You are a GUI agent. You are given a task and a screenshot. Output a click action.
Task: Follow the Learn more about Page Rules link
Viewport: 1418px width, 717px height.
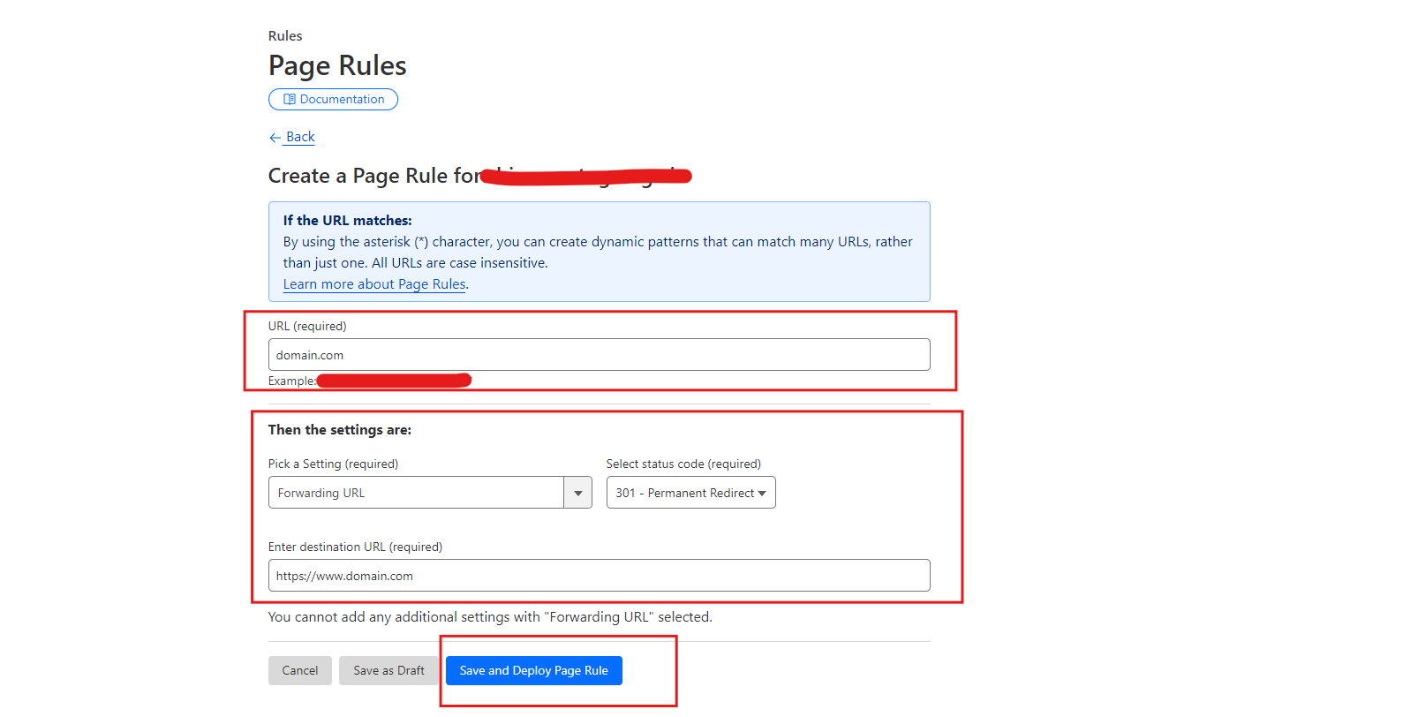point(374,284)
